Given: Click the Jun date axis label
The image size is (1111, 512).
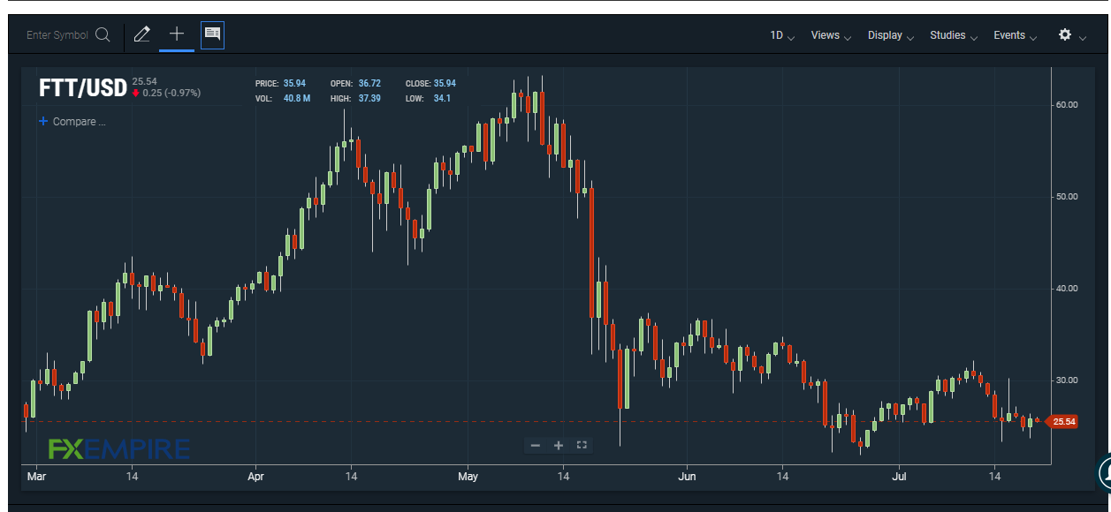Looking at the screenshot, I should click(x=687, y=477).
